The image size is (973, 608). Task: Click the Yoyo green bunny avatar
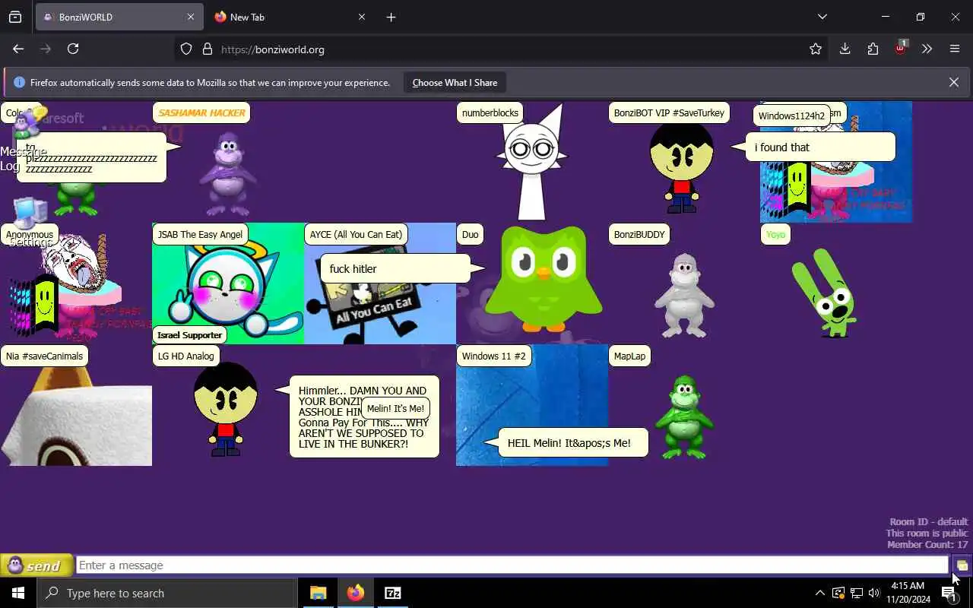[x=825, y=293]
